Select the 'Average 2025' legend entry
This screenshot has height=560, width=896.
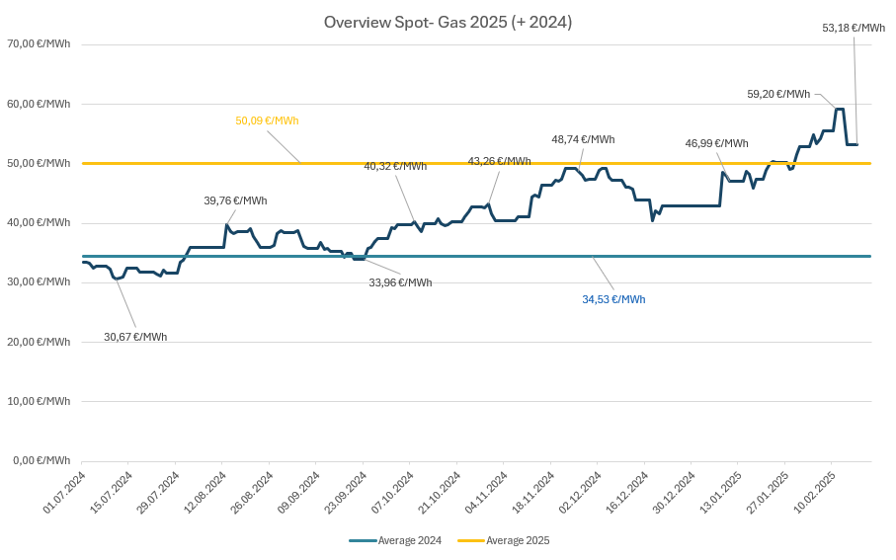[x=518, y=540]
